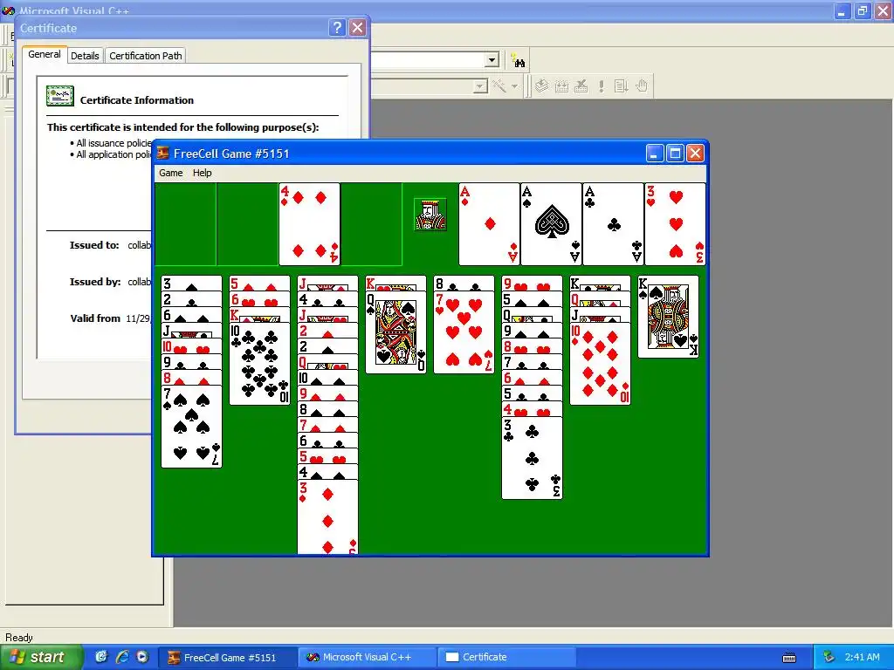Select the 3 of diamonds bottom card
The image size is (894, 670).
tap(328, 516)
